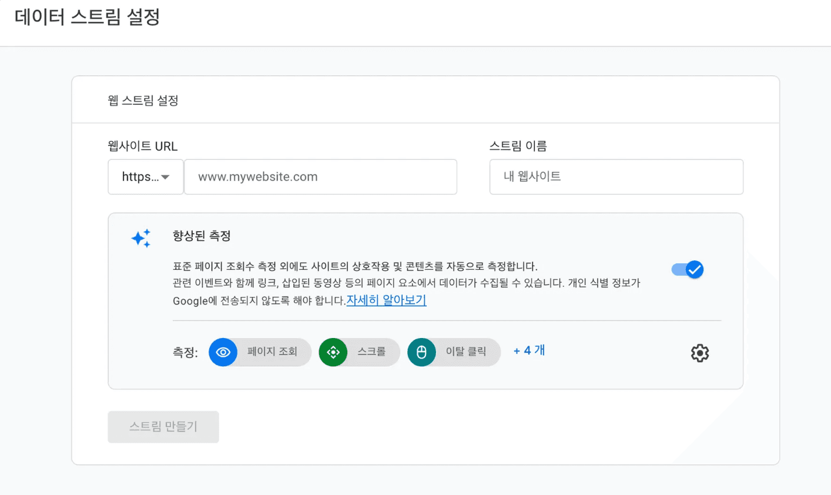This screenshot has height=495, width=831.
Task: Click the green 스크롤 measurement icon
Action: (333, 352)
